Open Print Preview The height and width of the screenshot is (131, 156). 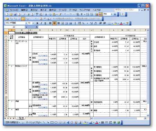click(32, 14)
